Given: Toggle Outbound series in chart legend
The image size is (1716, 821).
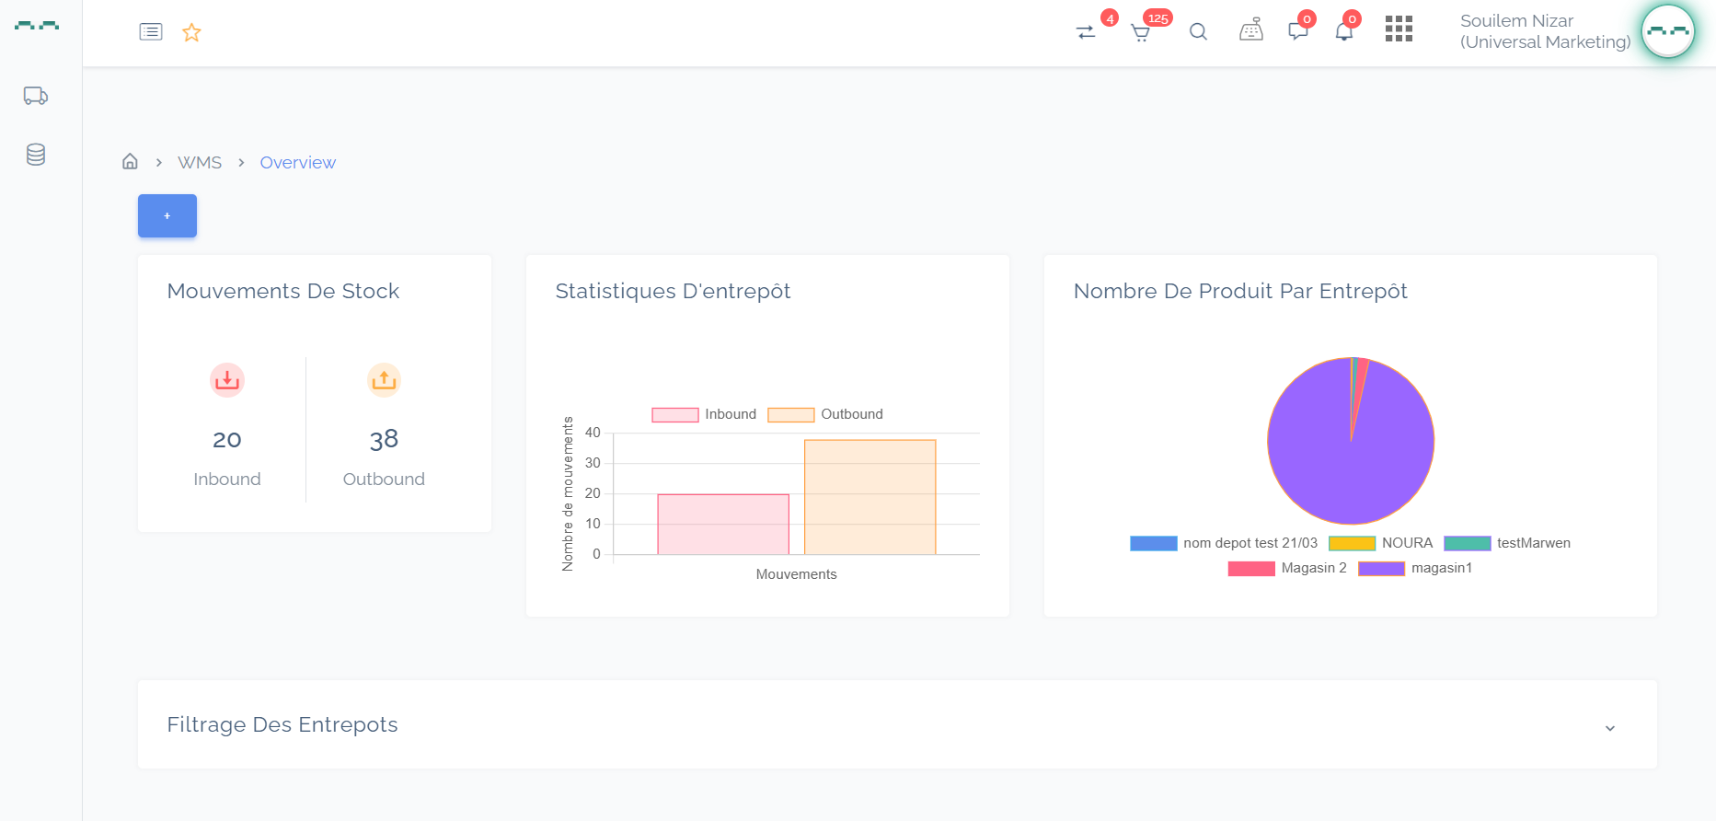Looking at the screenshot, I should coord(824,414).
